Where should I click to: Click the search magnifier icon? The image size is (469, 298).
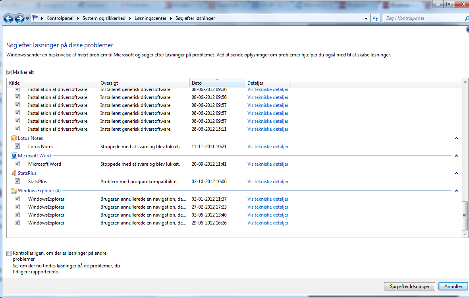[x=466, y=18]
